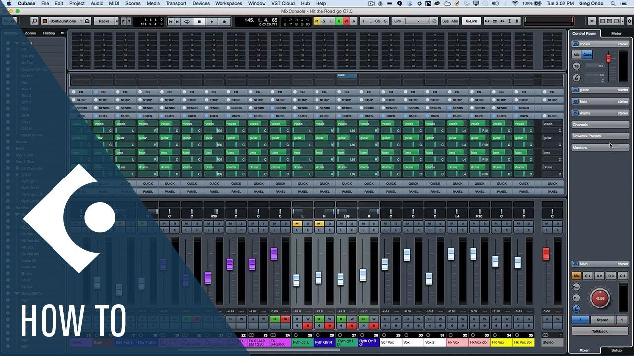Viewport: 634px width, 356px height.
Task: Click the red vocals cue level fader
Action: tap(609, 58)
